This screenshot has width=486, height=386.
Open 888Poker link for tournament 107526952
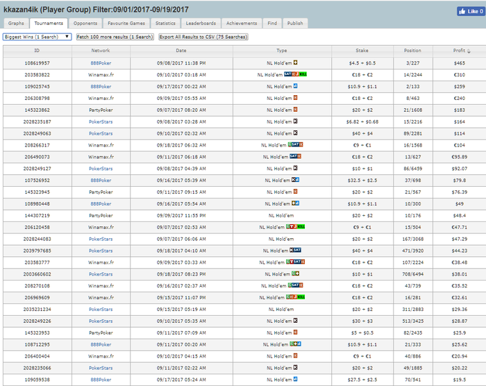point(101,181)
